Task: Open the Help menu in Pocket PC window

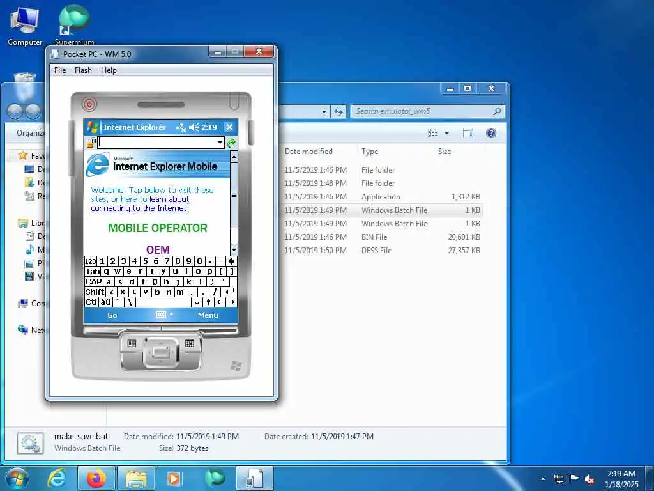Action: [x=109, y=70]
